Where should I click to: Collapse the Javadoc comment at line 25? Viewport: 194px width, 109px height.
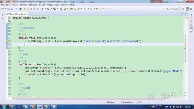(x=12, y=51)
